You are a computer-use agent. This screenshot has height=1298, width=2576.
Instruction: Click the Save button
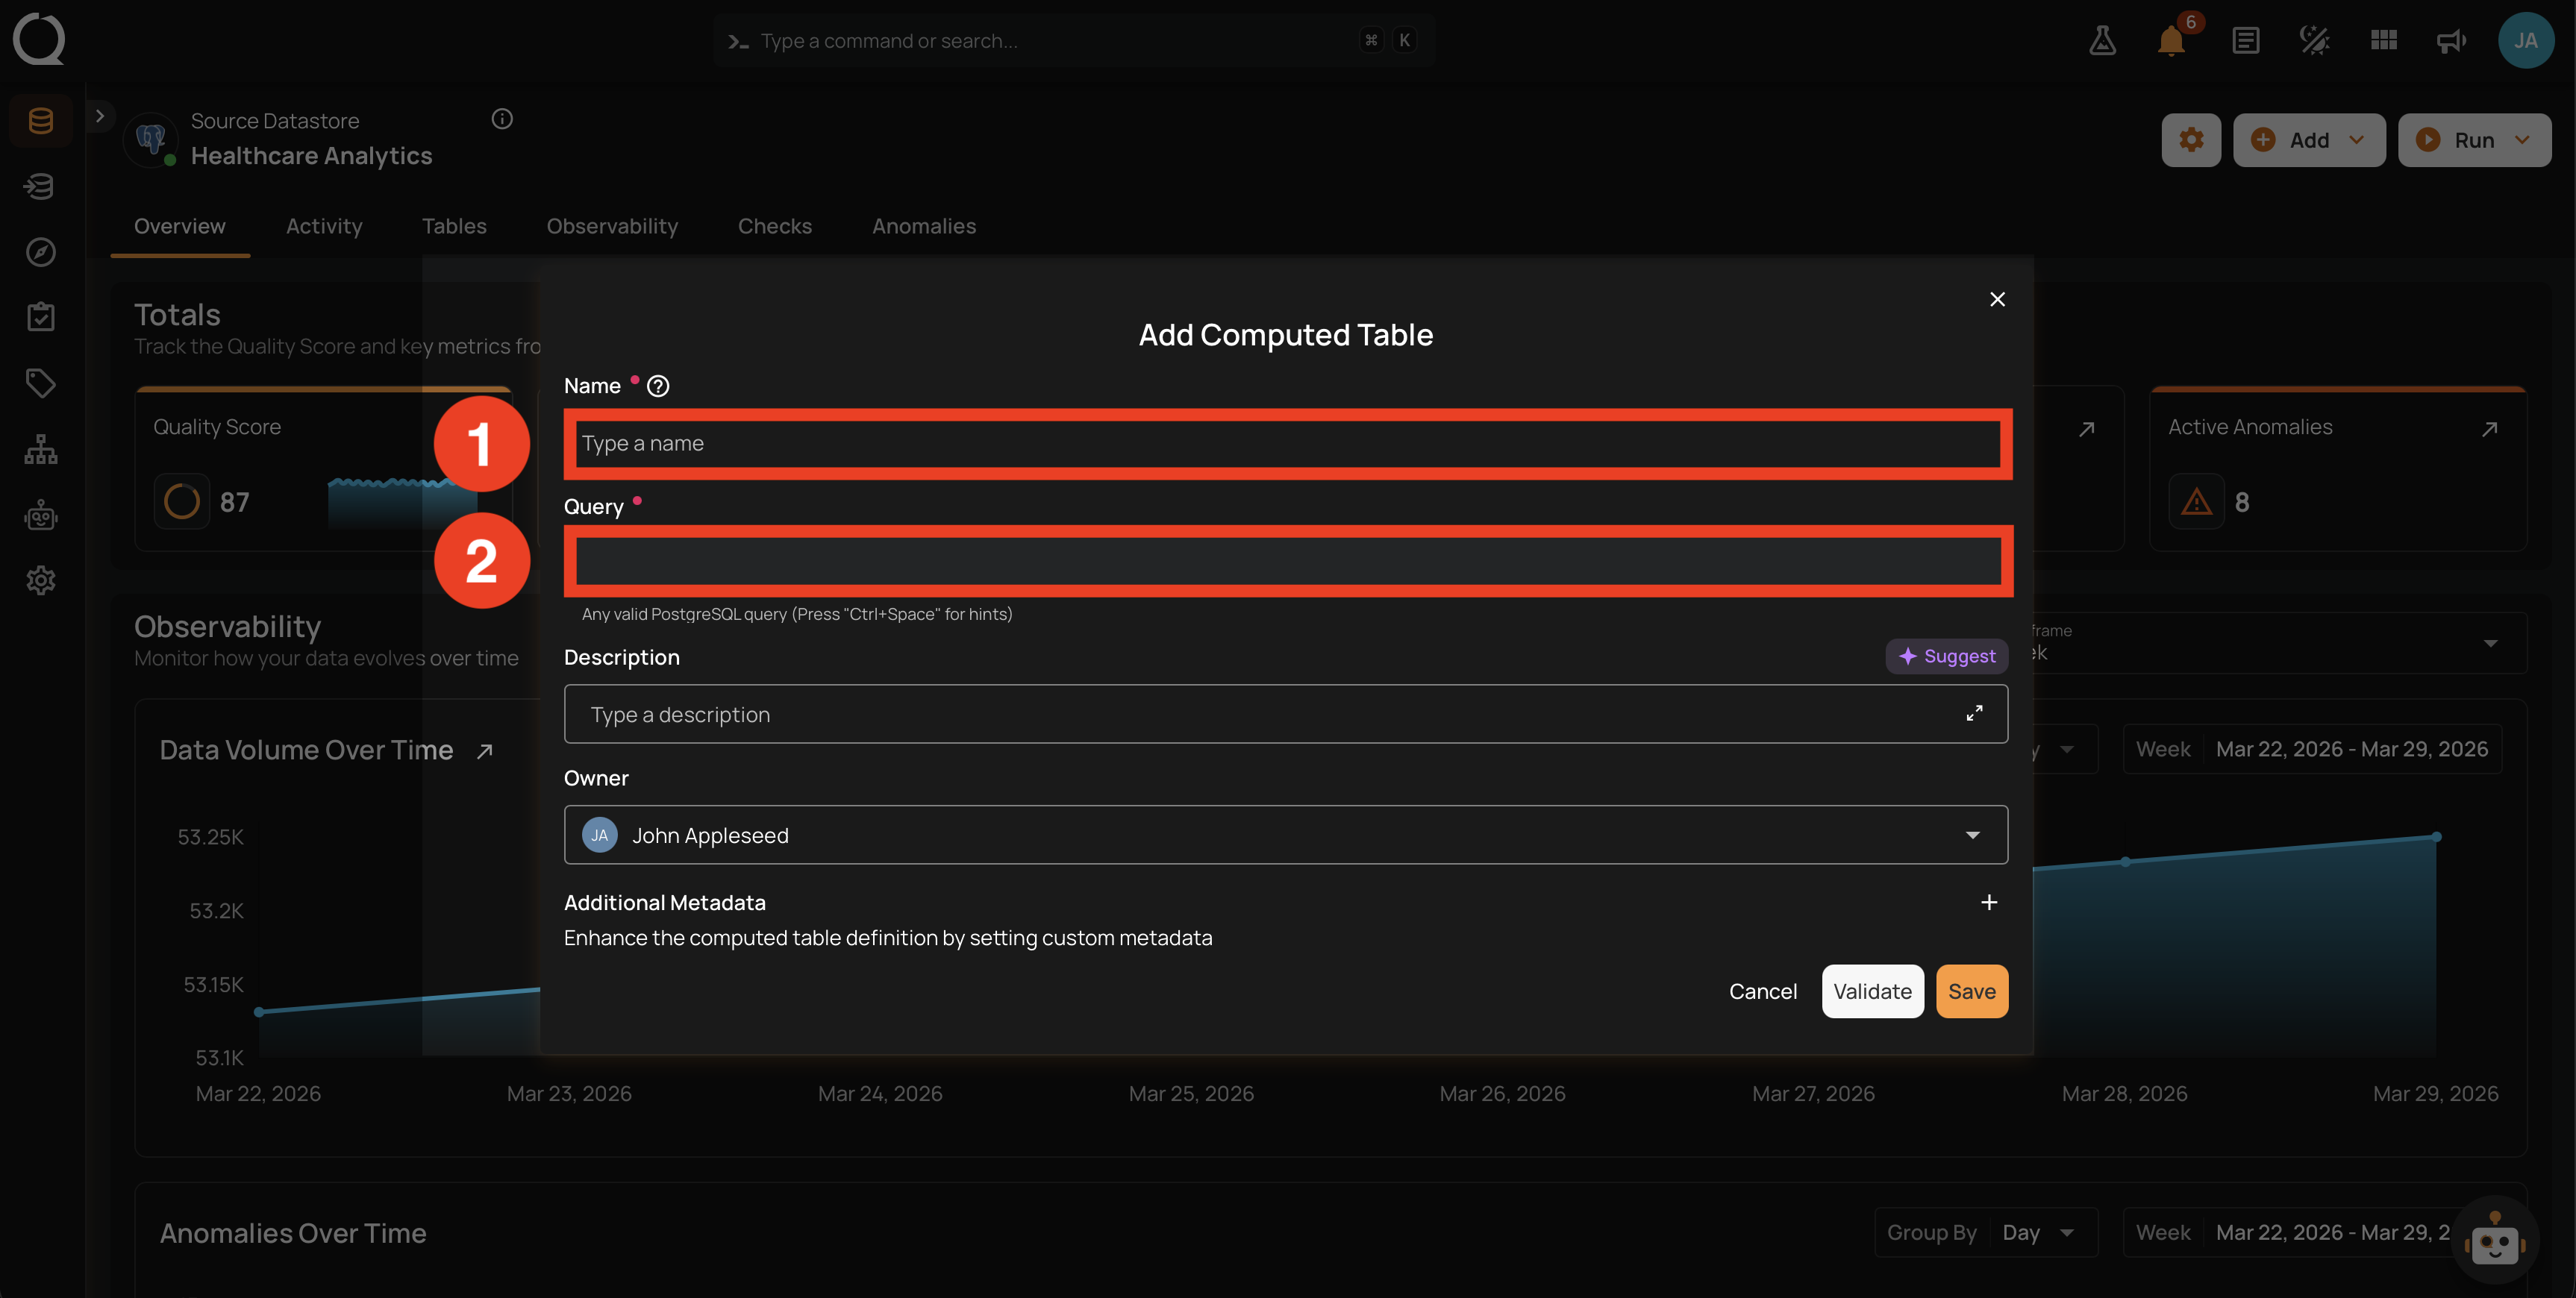click(x=1971, y=991)
